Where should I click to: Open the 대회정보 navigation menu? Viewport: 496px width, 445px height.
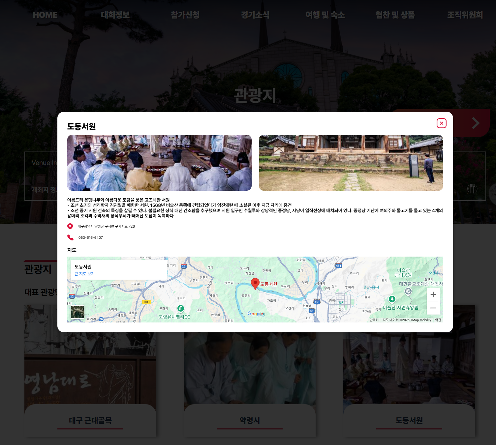(x=115, y=15)
